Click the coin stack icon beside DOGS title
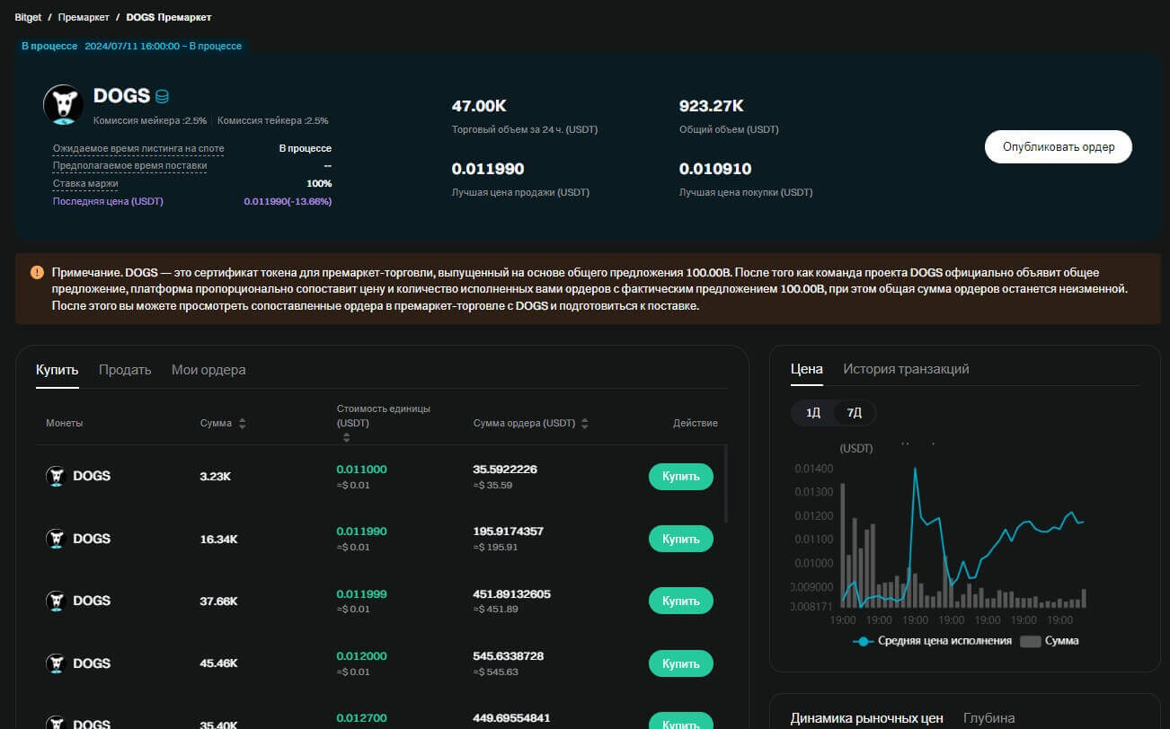 pos(163,96)
